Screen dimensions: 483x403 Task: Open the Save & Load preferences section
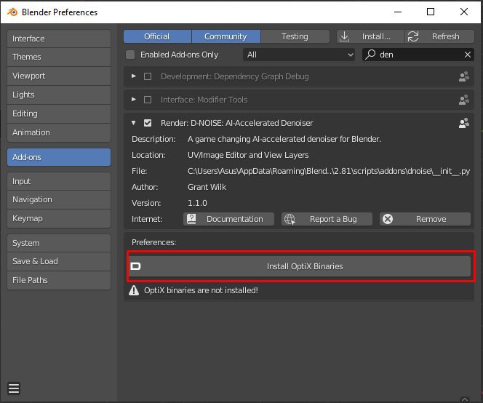59,261
